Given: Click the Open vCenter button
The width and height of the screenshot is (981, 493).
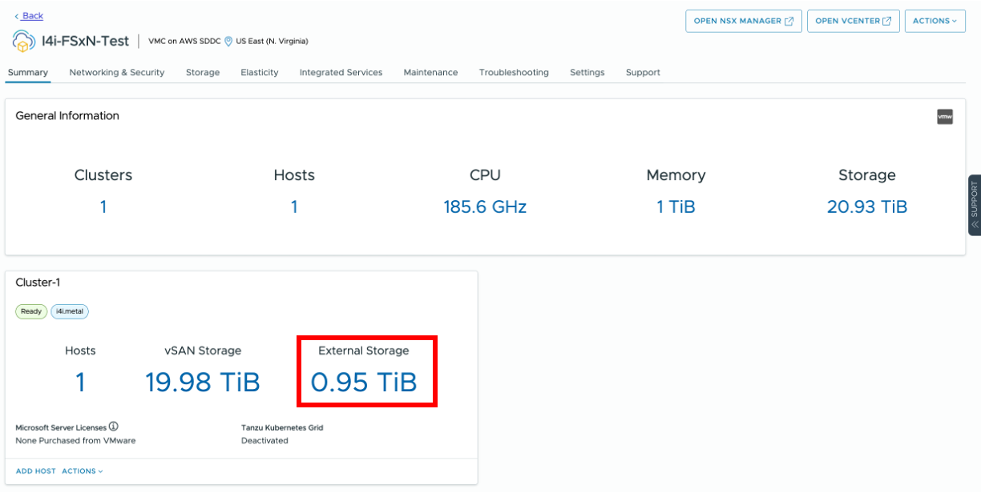Looking at the screenshot, I should [x=853, y=22].
